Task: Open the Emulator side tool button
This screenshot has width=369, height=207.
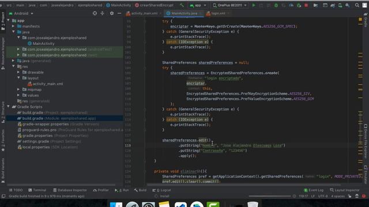Action: click(x=366, y=175)
